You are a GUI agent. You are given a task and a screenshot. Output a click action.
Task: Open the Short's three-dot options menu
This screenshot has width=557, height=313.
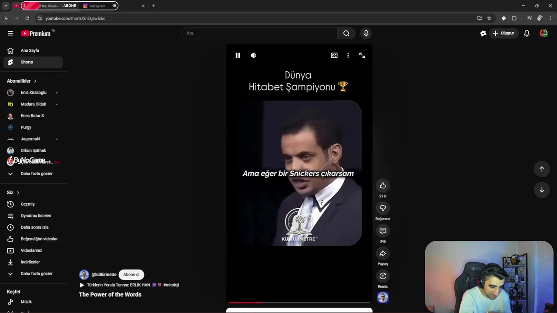pos(348,55)
